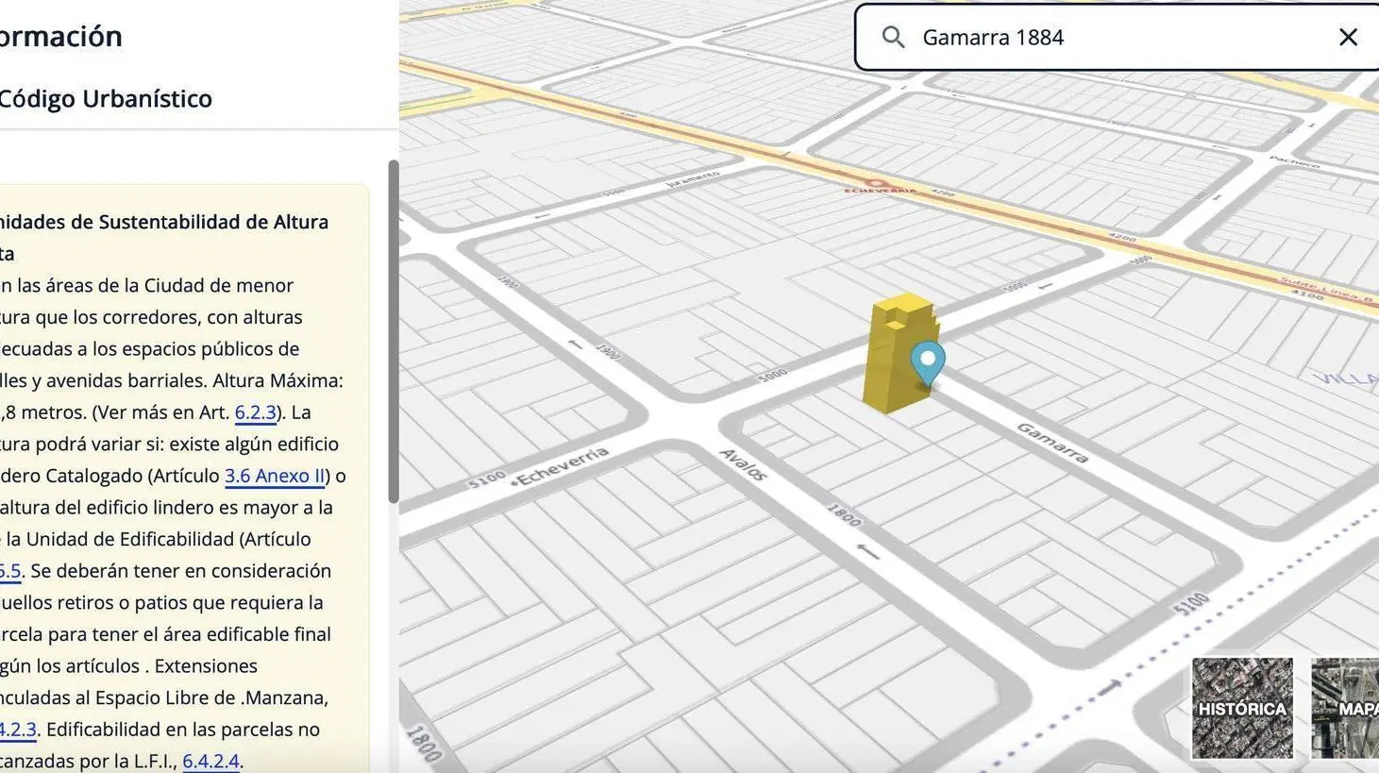Click the Echeverría subway station icon
Image resolution: width=1379 pixels, height=773 pixels.
click(876, 183)
